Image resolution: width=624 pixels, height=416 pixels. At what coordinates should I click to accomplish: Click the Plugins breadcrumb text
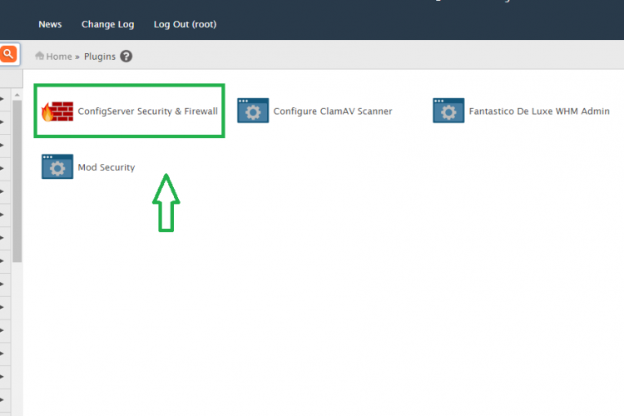pyautogui.click(x=100, y=57)
